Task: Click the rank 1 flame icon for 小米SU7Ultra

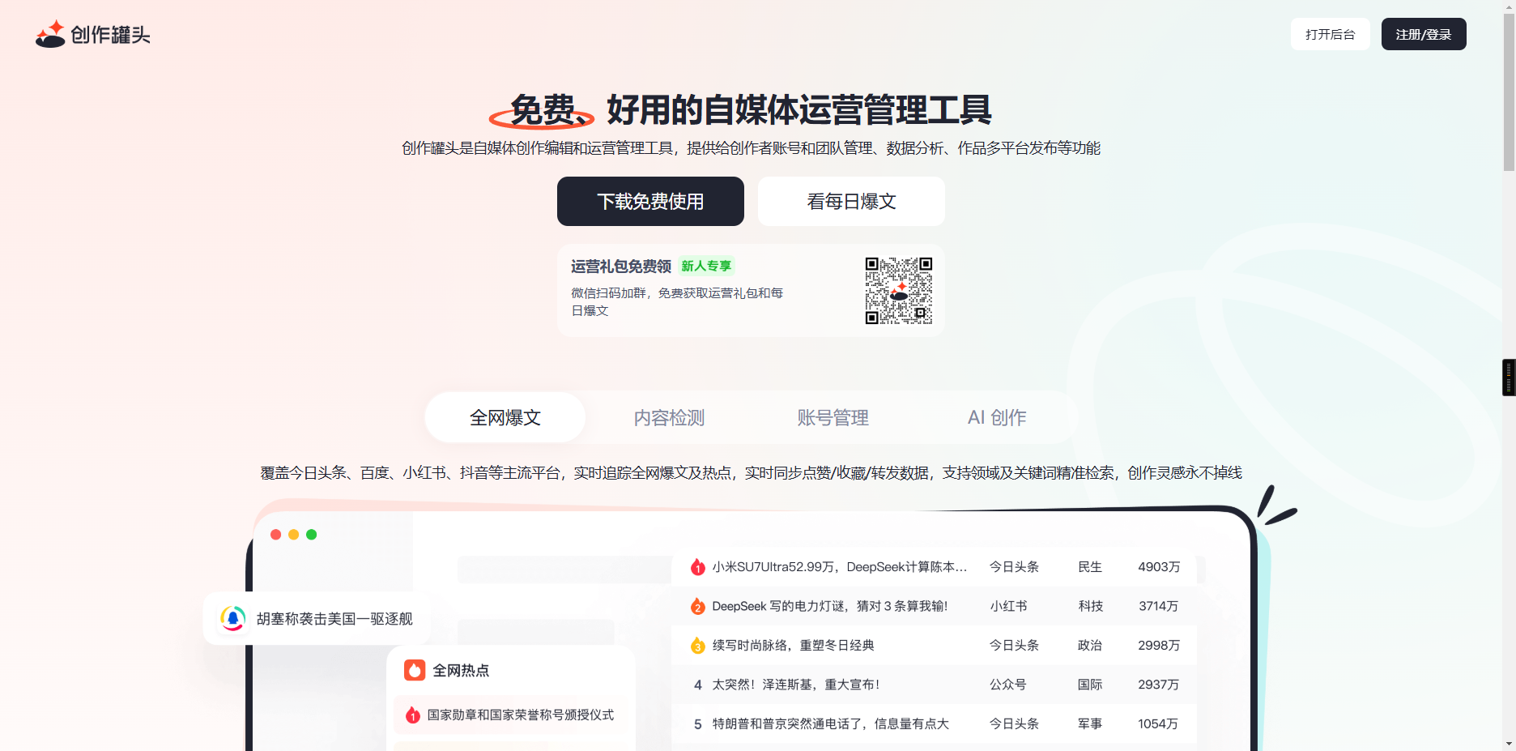Action: [697, 567]
